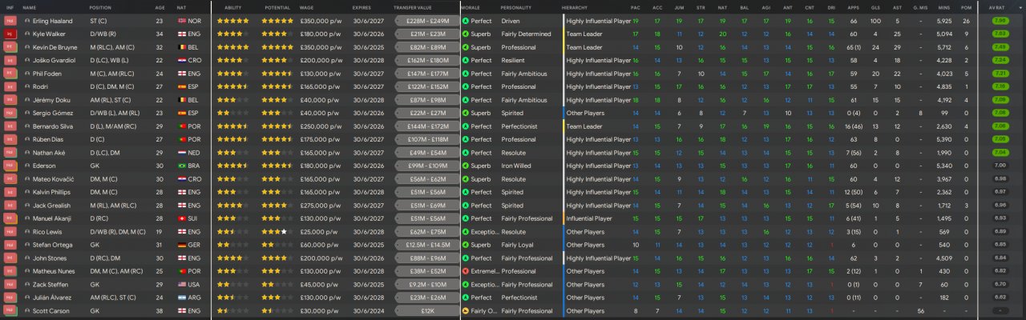Sort by the WAGE column header
Image resolution: width=1026 pixels, height=320 pixels.
[x=306, y=6]
